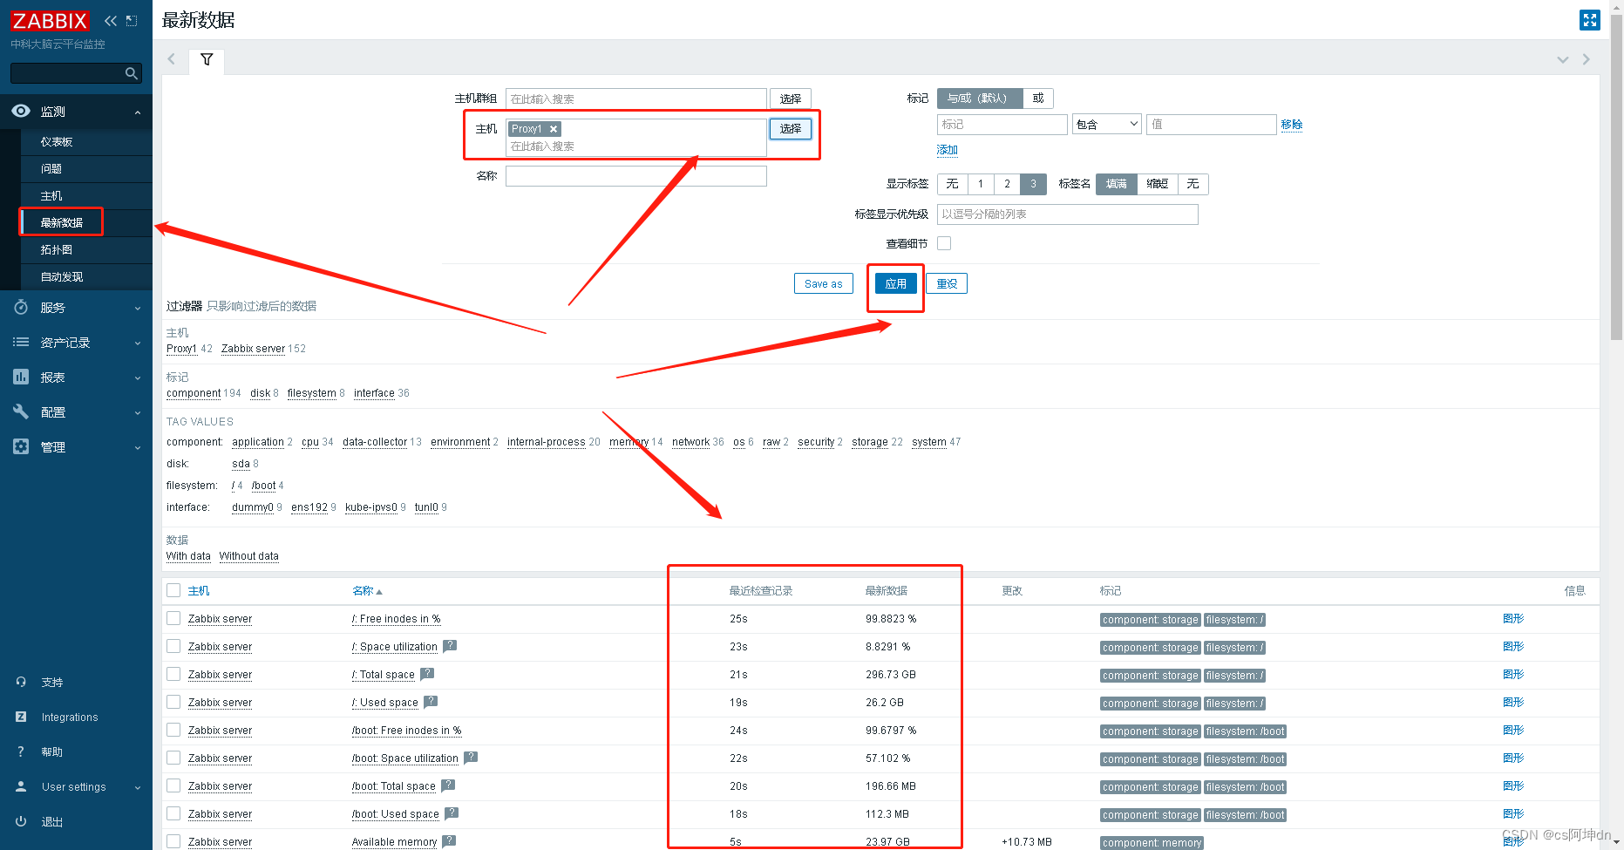
Task: Expand the Monitoring menu section
Action: pos(76,112)
